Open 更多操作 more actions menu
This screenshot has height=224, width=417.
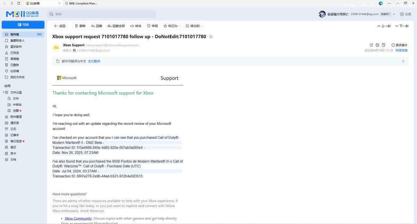click(x=399, y=45)
